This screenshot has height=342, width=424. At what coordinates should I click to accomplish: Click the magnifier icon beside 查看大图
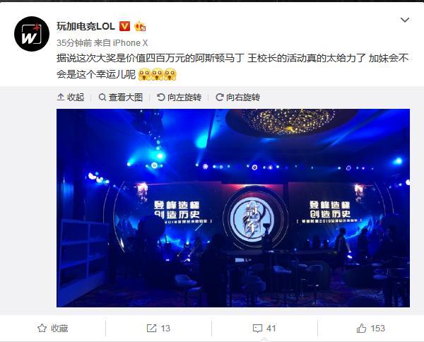(102, 97)
